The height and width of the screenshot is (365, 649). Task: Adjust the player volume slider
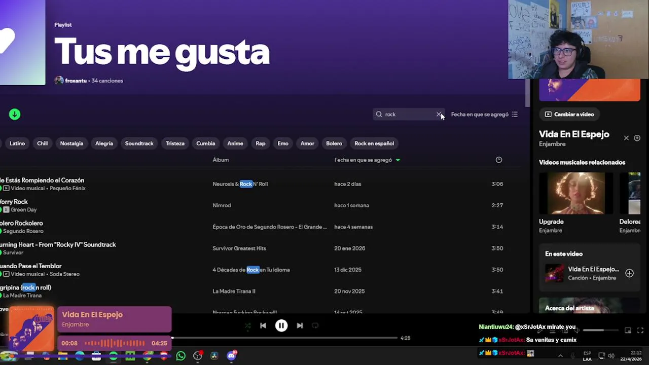click(x=600, y=331)
